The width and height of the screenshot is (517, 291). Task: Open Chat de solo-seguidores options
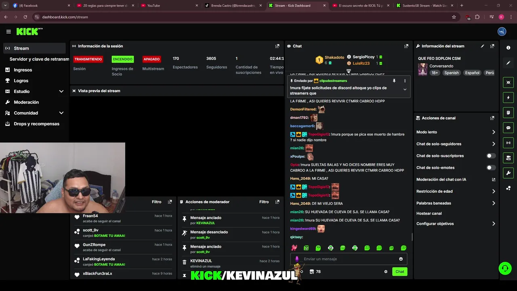coord(456,144)
